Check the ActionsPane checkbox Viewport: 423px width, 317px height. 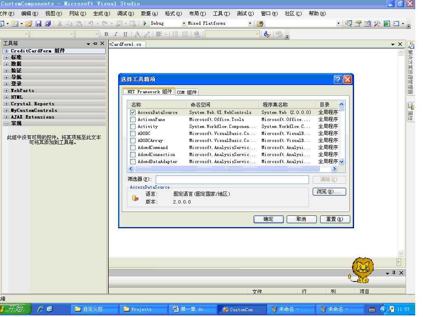tap(133, 119)
